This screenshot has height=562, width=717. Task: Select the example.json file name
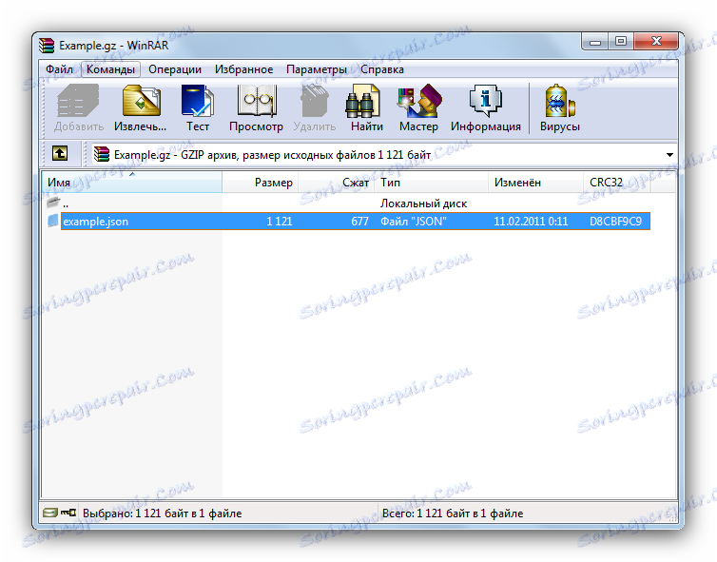point(96,222)
